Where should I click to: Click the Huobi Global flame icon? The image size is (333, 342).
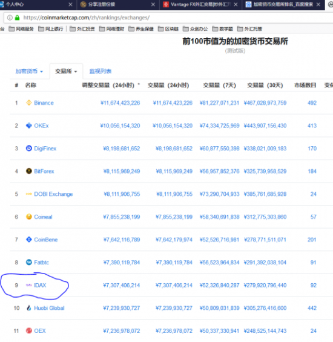28,308
